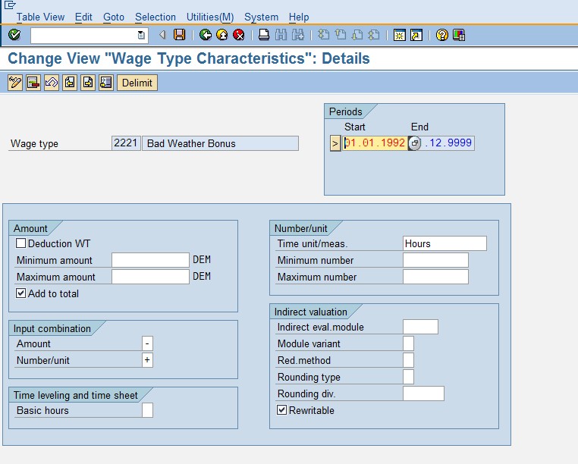578x464 pixels.
Task: Click the Undo Change icon
Action: click(52, 83)
